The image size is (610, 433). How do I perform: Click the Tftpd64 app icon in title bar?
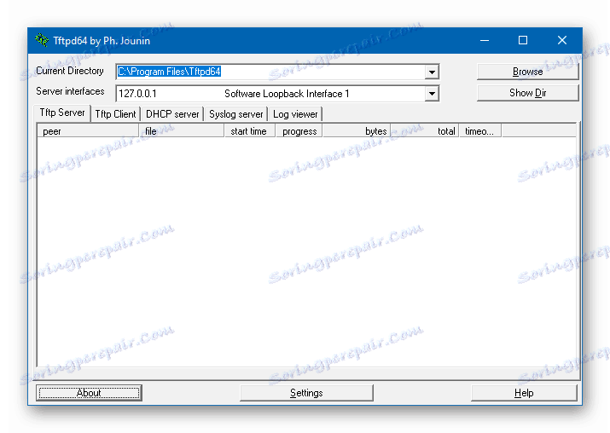[x=42, y=40]
